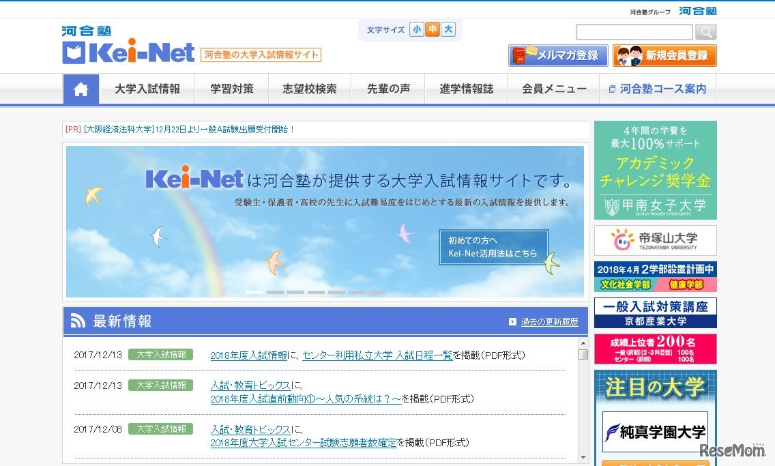Screen dimensions: 775x466
Task: Click the 帝塚山大学 logo banner
Action: point(655,241)
